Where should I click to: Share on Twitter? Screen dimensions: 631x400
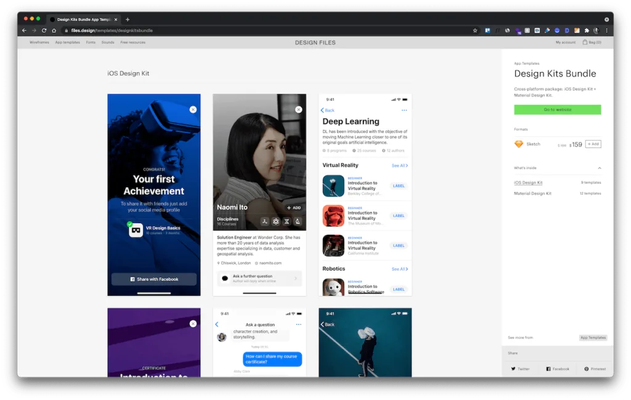pyautogui.click(x=520, y=369)
